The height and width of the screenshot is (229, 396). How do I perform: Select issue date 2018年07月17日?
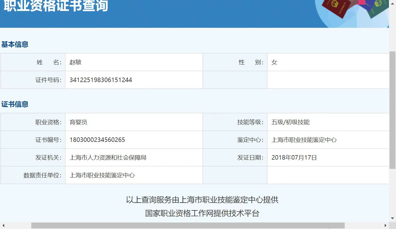tap(294, 157)
